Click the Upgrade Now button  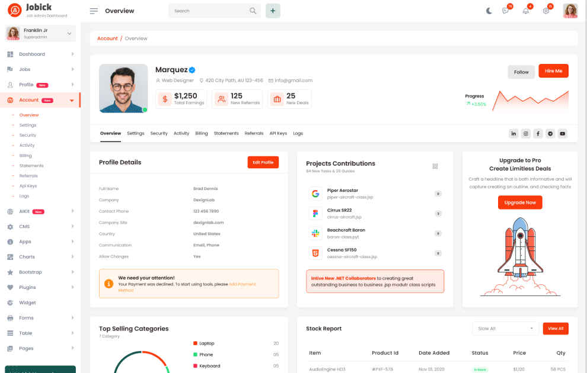click(520, 202)
